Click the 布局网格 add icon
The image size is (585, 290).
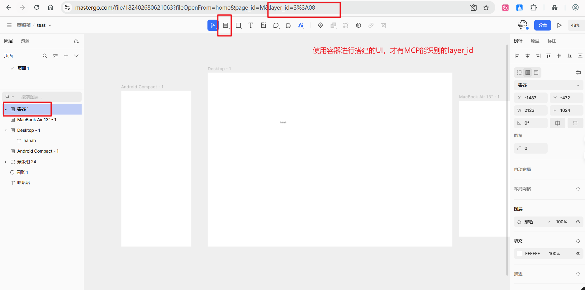pyautogui.click(x=578, y=189)
